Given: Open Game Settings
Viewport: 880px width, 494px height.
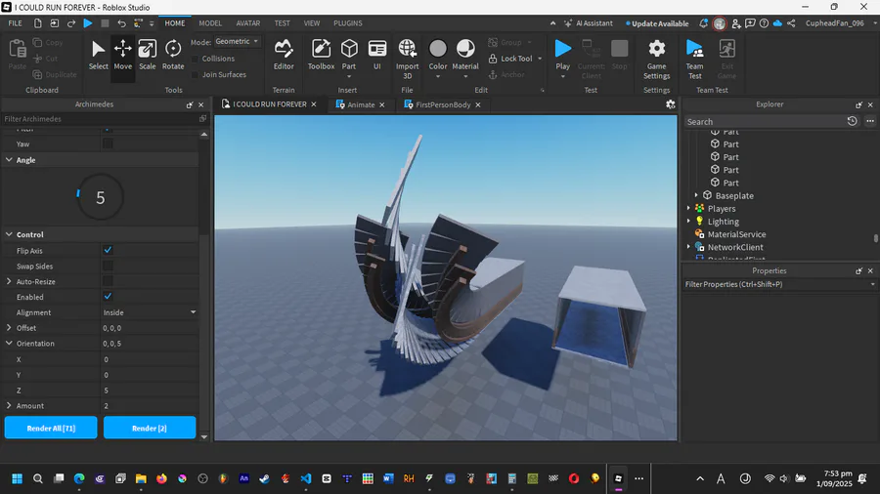Looking at the screenshot, I should [x=657, y=59].
